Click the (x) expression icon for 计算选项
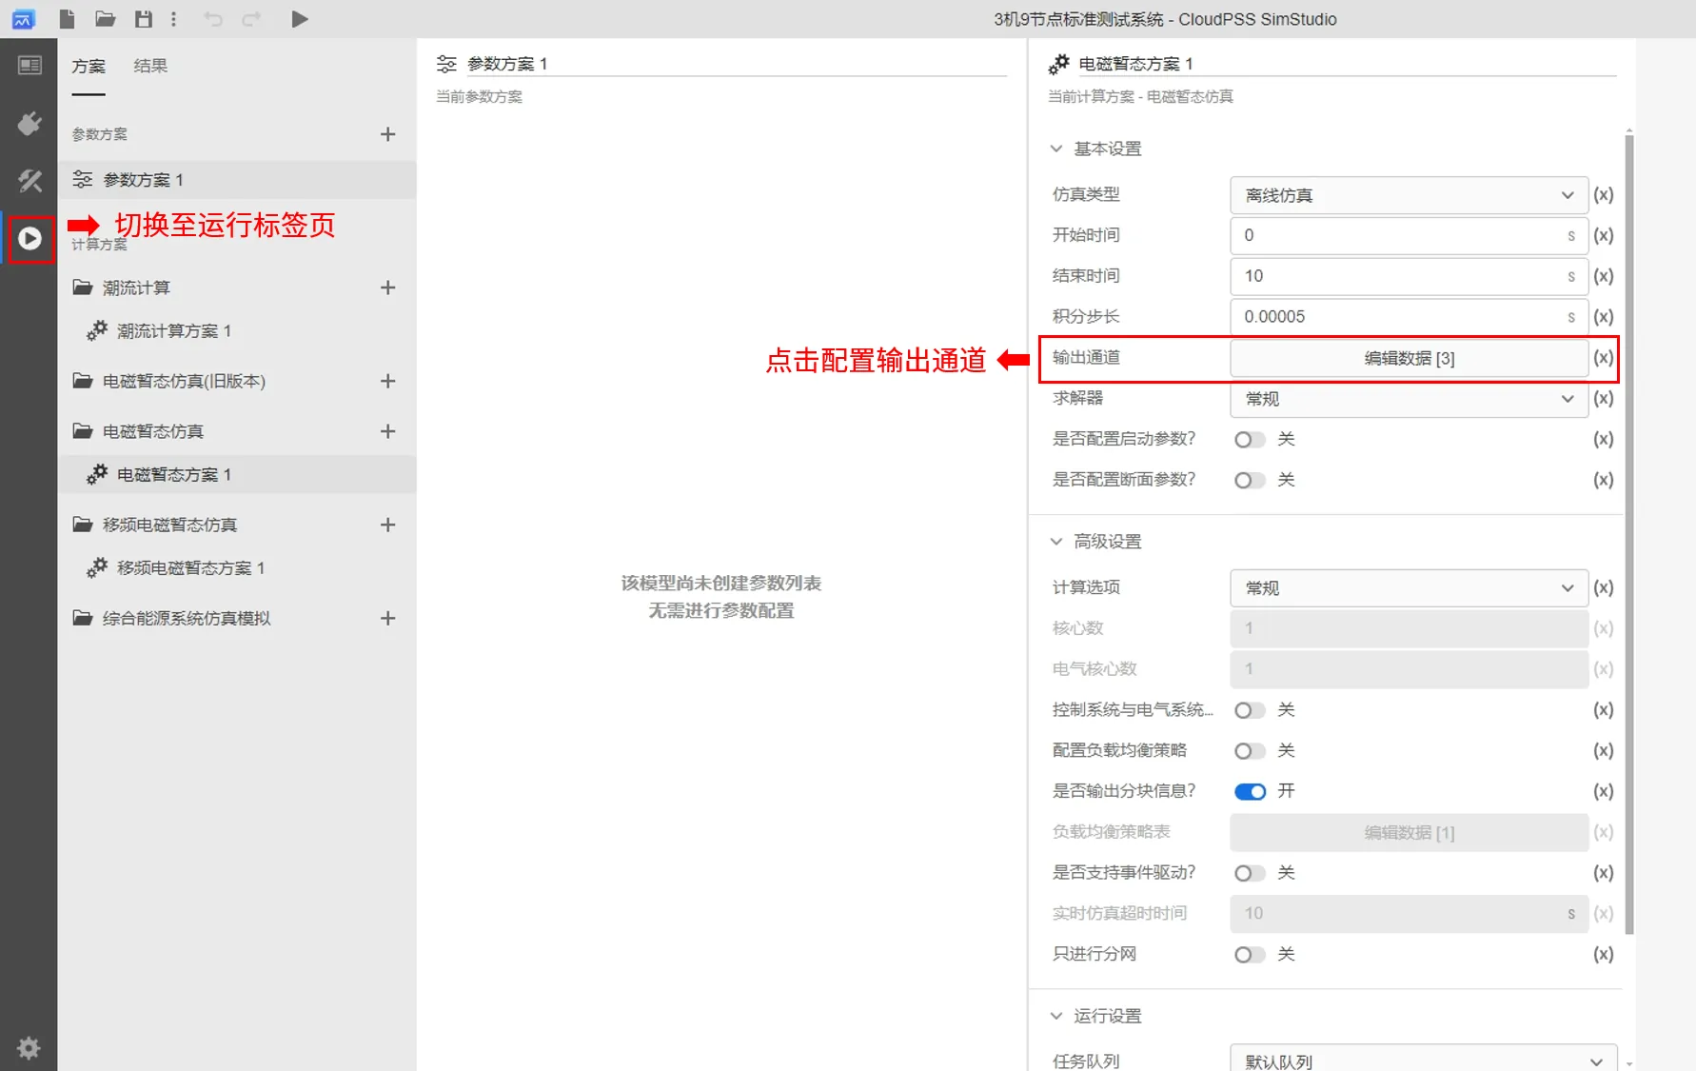 coord(1604,587)
